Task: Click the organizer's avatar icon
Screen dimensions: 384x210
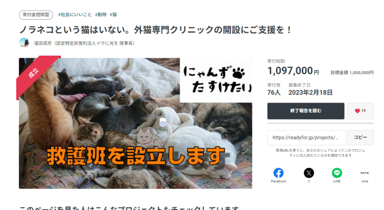Action: 24,43
